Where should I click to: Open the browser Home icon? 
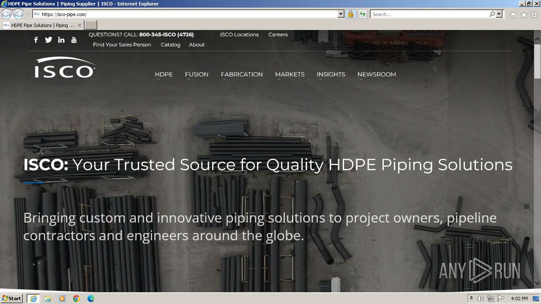(x=513, y=15)
